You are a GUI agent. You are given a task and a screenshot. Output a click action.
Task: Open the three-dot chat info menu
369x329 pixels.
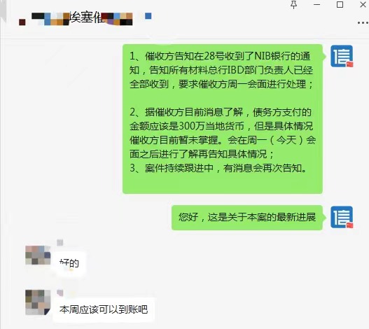[363, 23]
